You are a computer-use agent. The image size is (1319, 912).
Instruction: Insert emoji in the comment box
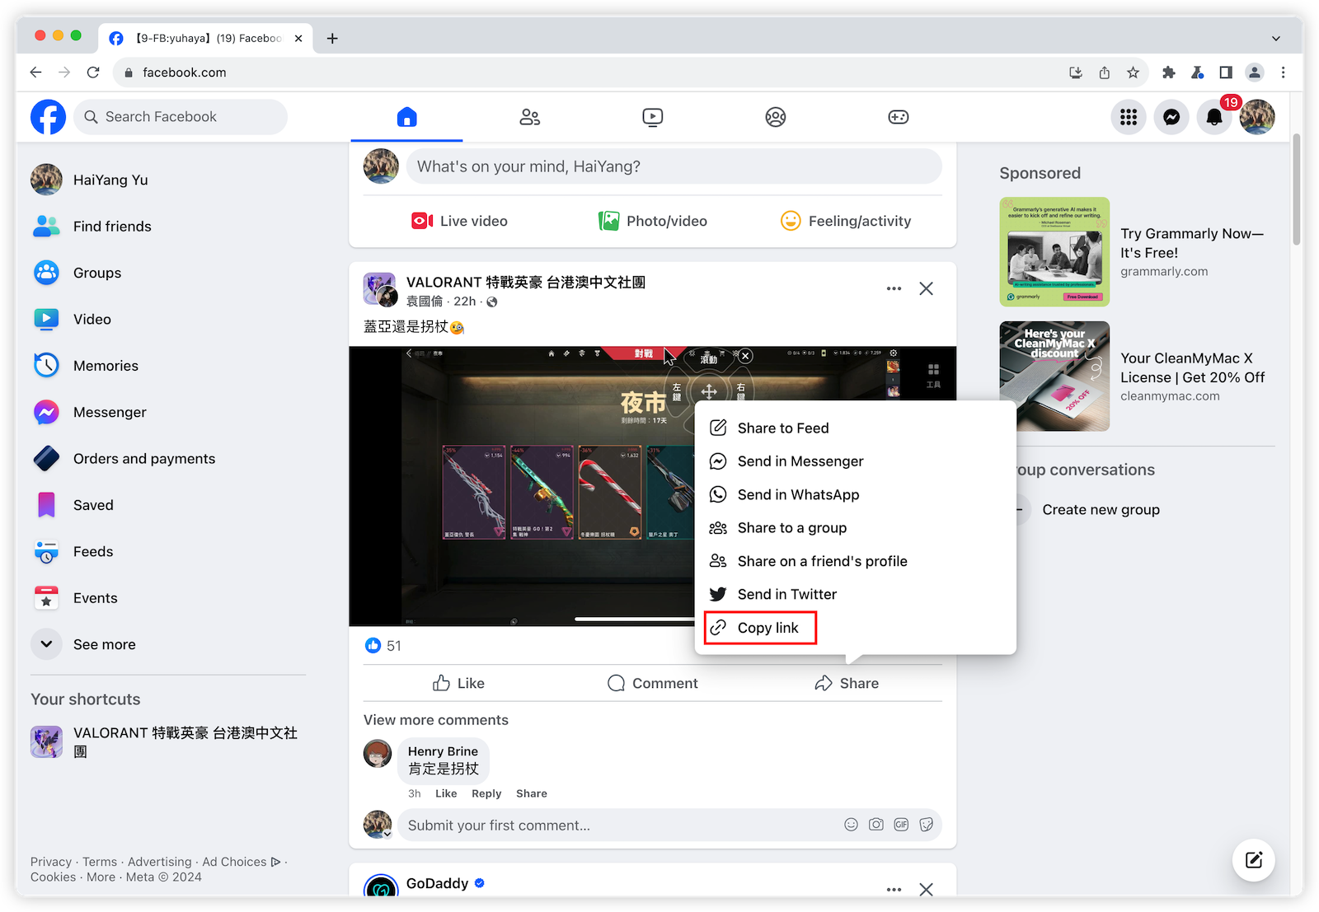tap(851, 825)
